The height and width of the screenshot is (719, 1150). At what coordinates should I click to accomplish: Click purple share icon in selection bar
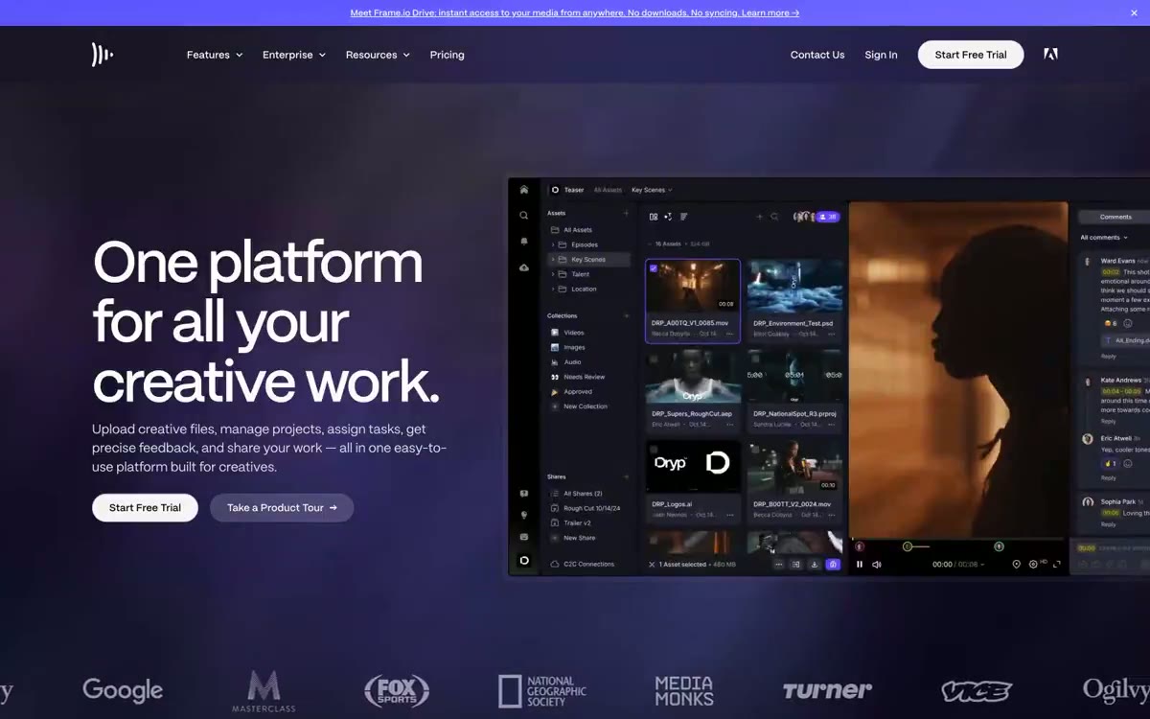tap(833, 565)
